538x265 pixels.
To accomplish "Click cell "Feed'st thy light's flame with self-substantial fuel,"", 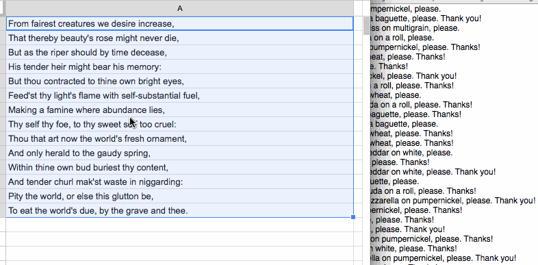I will pyautogui.click(x=179, y=95).
